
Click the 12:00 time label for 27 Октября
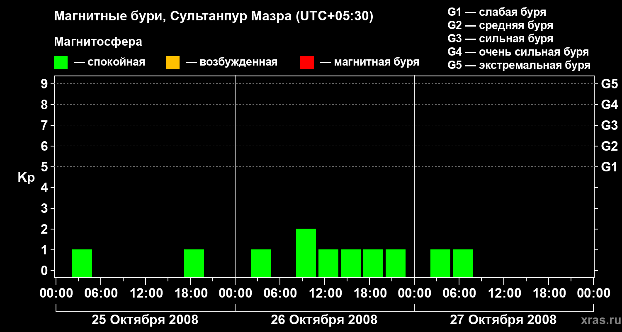(504, 293)
